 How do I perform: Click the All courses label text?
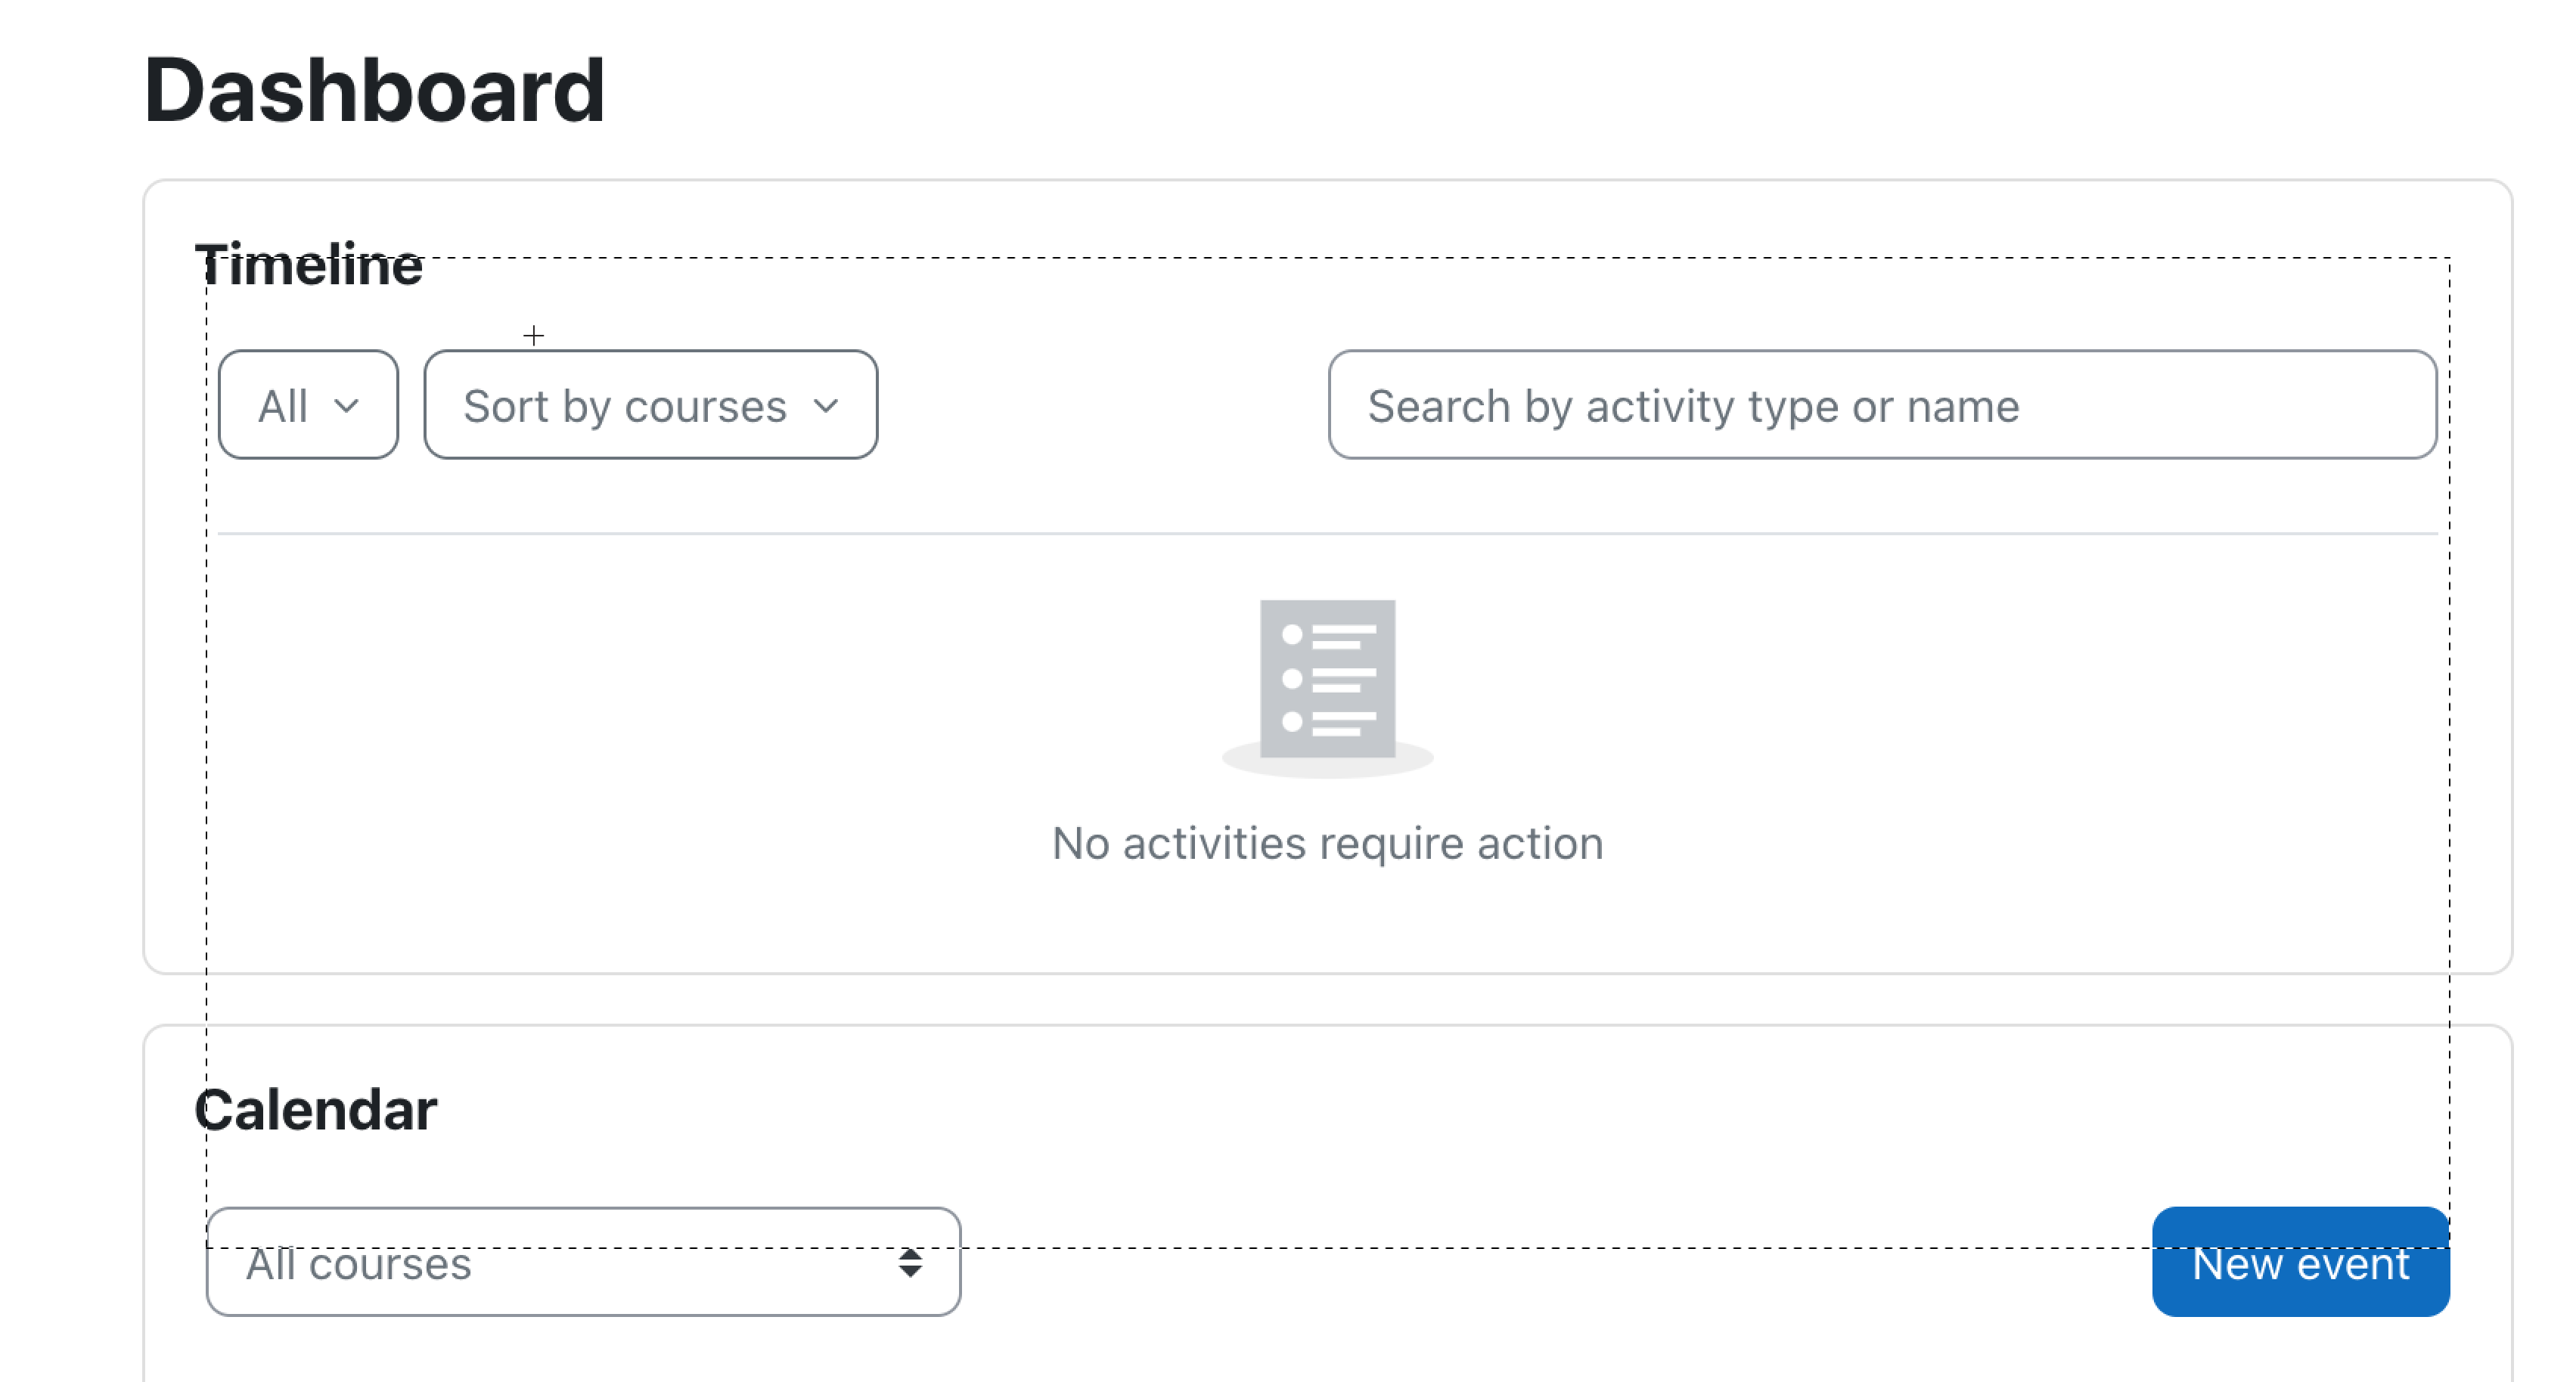pos(359,1264)
